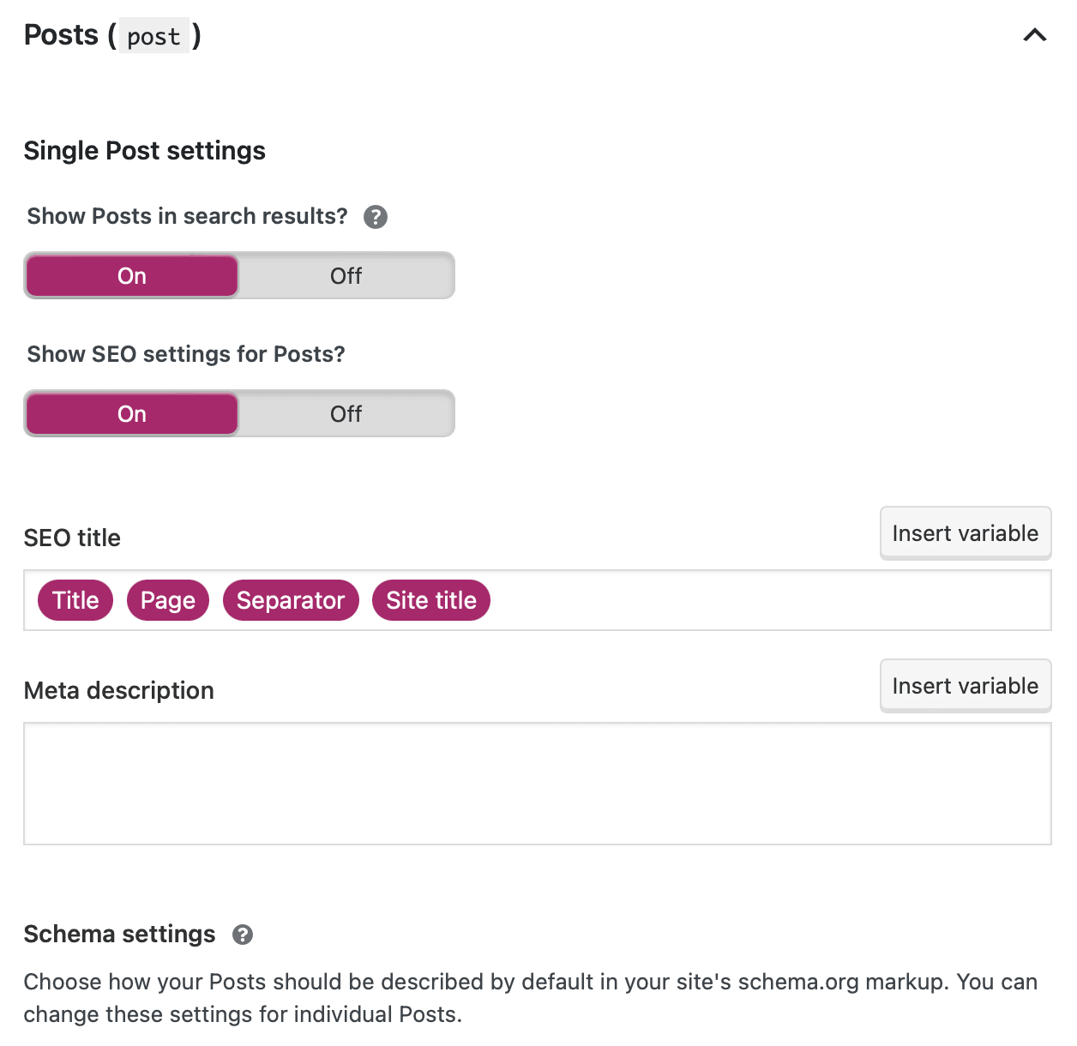Image resolution: width=1077 pixels, height=1046 pixels.
Task: Remove the Page variable from SEO title
Action: coord(167,600)
